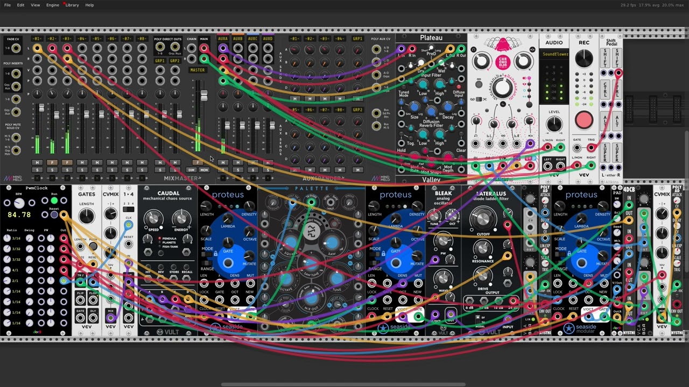Open the File menu
The image size is (689, 387).
(8, 5)
